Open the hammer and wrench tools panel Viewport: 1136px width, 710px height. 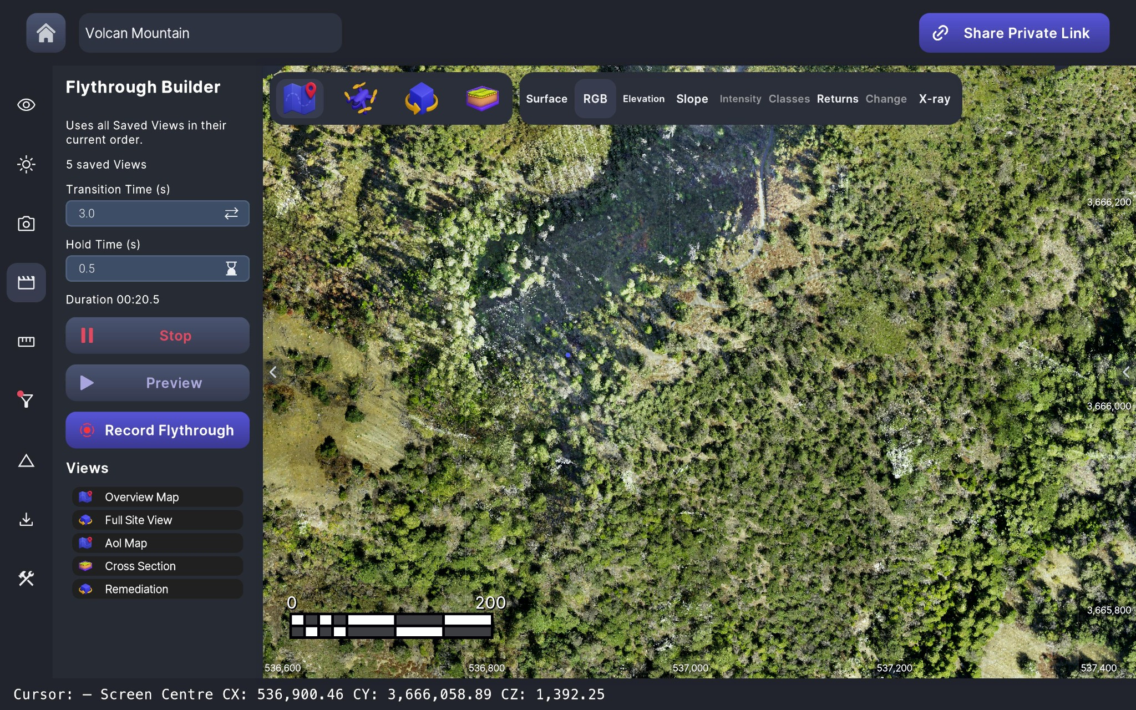(x=26, y=579)
